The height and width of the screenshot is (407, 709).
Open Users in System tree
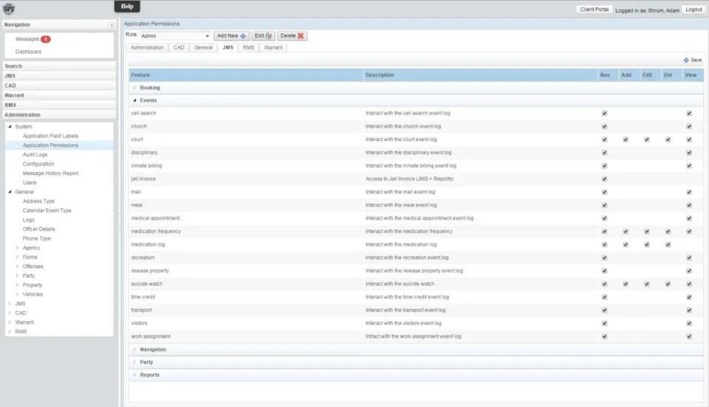[30, 182]
